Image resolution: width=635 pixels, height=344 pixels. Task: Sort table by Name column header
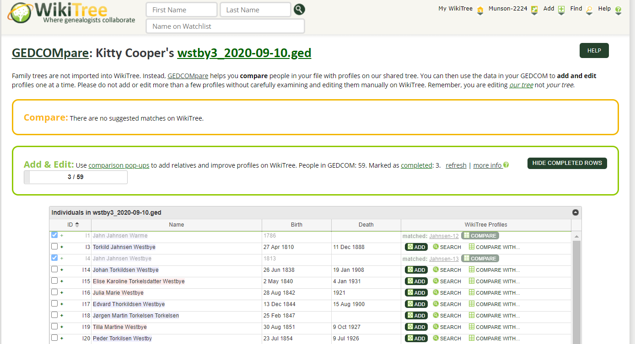[x=177, y=225]
